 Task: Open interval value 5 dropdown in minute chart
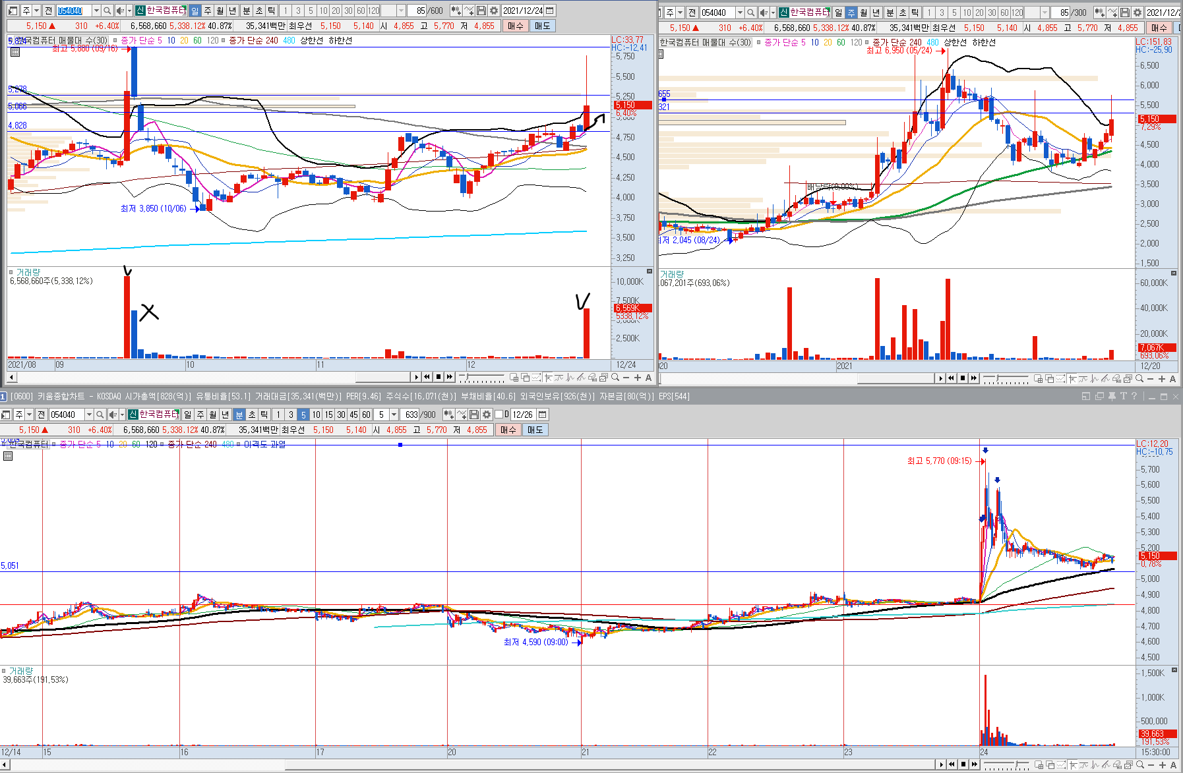click(x=394, y=415)
